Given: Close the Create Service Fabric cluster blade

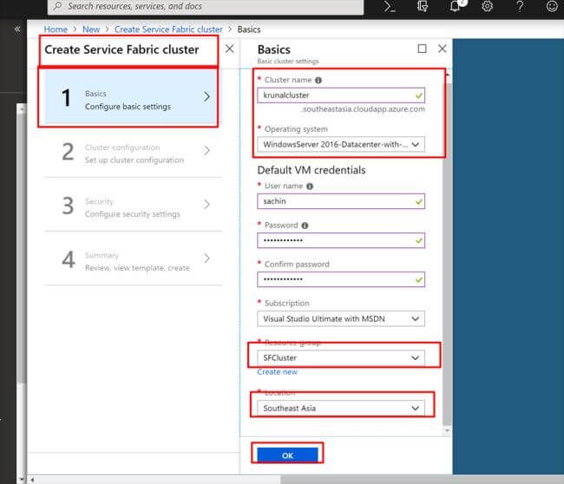Looking at the screenshot, I should point(229,49).
